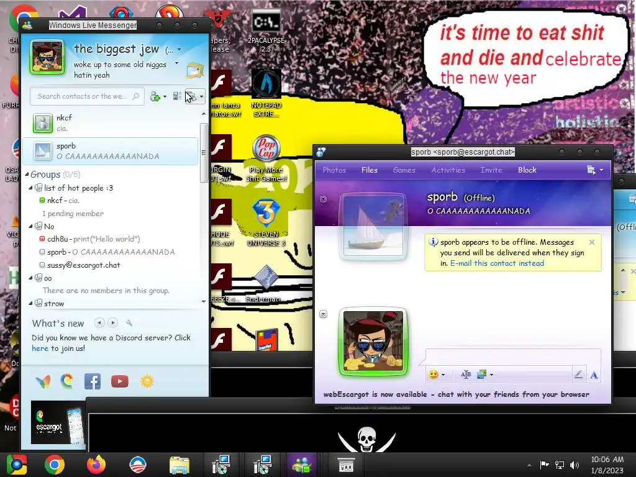Show hidden icons arrow in system tray
The image size is (636, 477).
[529, 465]
